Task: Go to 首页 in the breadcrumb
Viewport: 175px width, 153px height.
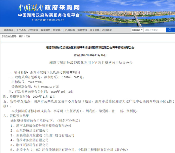Action: coord(21,36)
